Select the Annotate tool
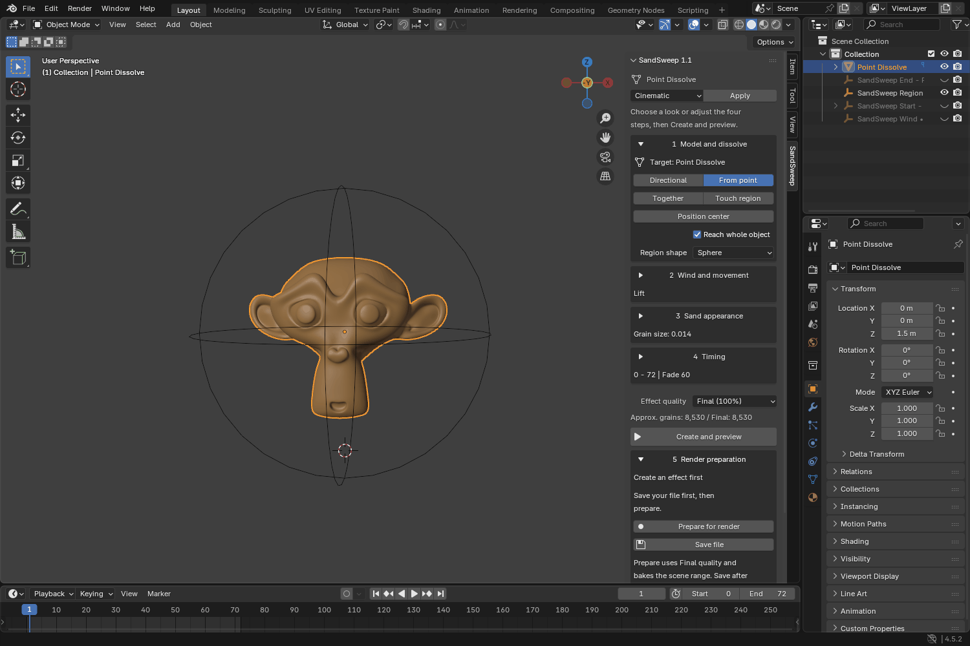Viewport: 970px width, 646px height. pyautogui.click(x=18, y=209)
